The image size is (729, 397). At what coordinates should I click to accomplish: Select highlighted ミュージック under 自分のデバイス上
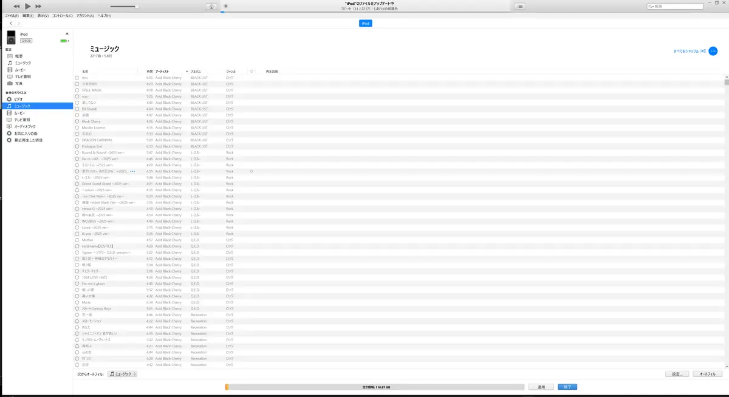pos(36,106)
